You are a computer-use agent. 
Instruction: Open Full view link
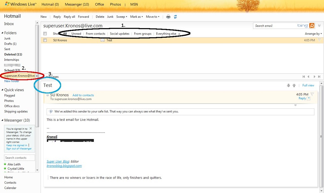pos(308,85)
